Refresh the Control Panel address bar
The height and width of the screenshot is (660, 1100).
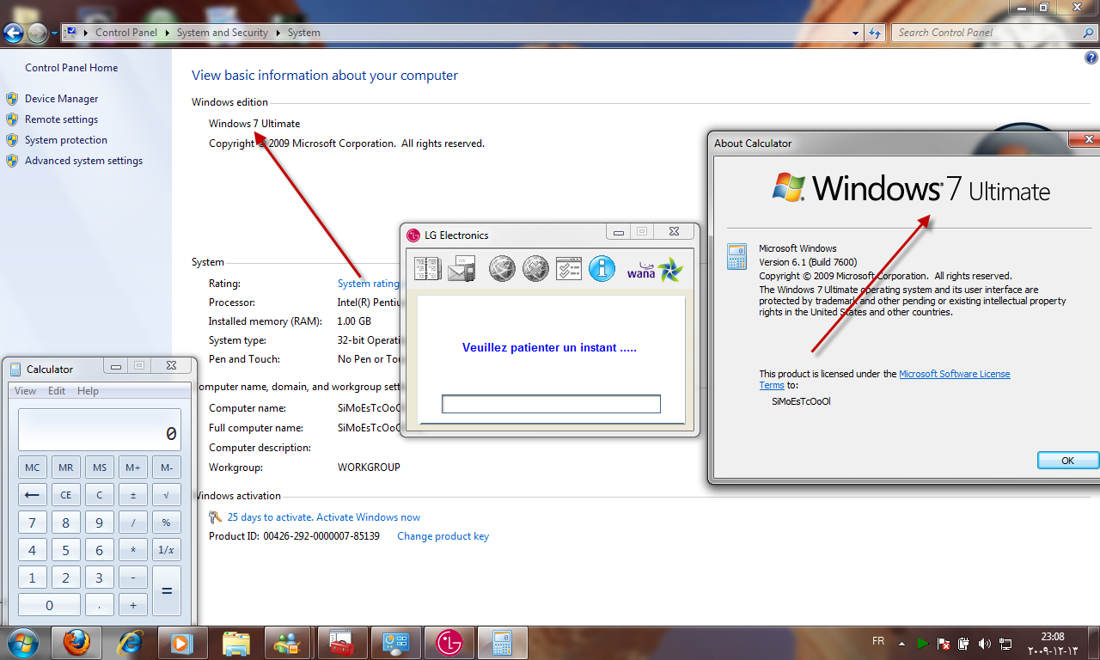click(x=875, y=33)
